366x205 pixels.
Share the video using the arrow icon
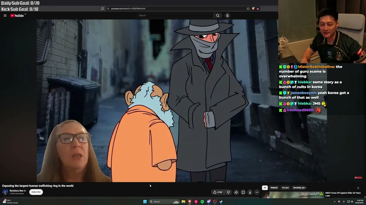(x=236, y=192)
